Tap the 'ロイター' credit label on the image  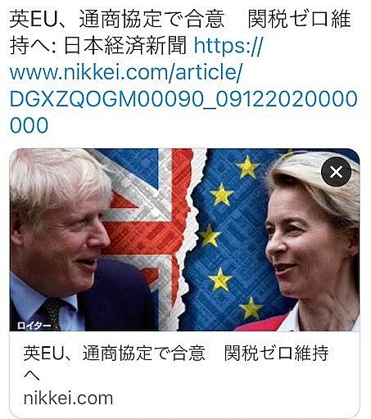click(x=34, y=326)
